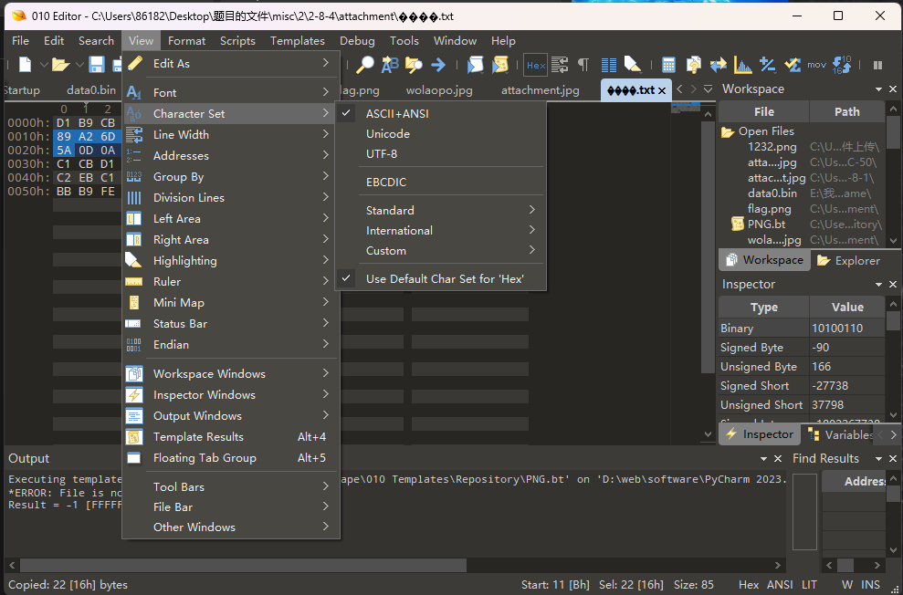The height and width of the screenshot is (595, 903).
Task: Toggle the INS insert mode indicator
Action: point(870,585)
